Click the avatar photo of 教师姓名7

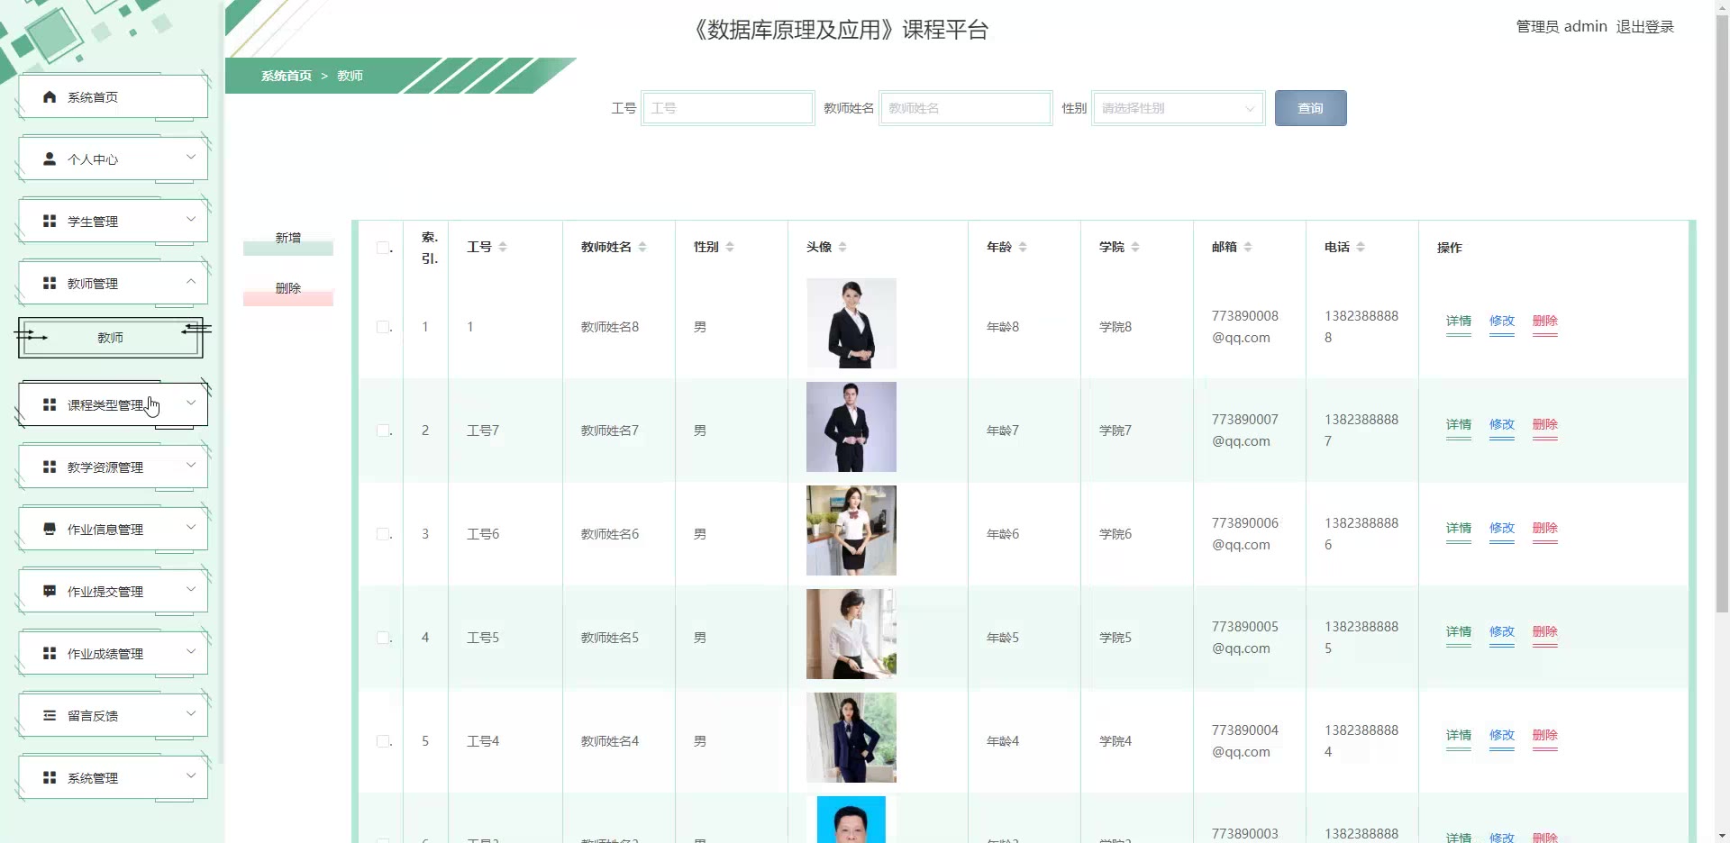coord(851,427)
